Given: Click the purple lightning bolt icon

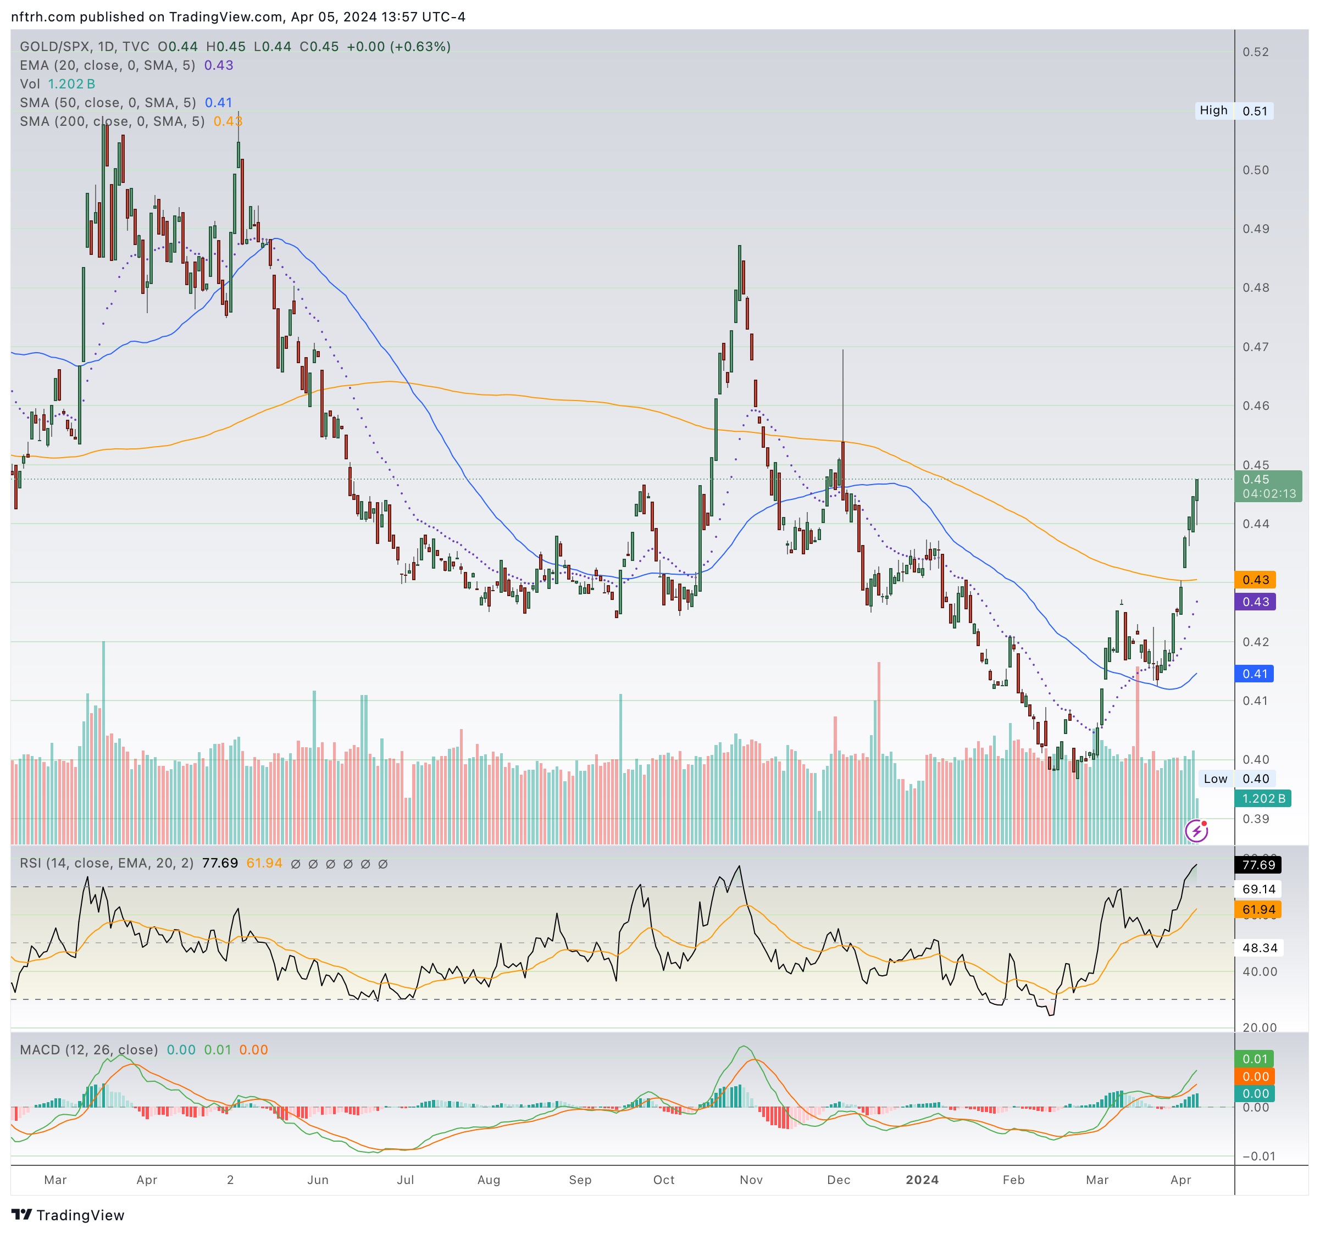Looking at the screenshot, I should coord(1196,830).
